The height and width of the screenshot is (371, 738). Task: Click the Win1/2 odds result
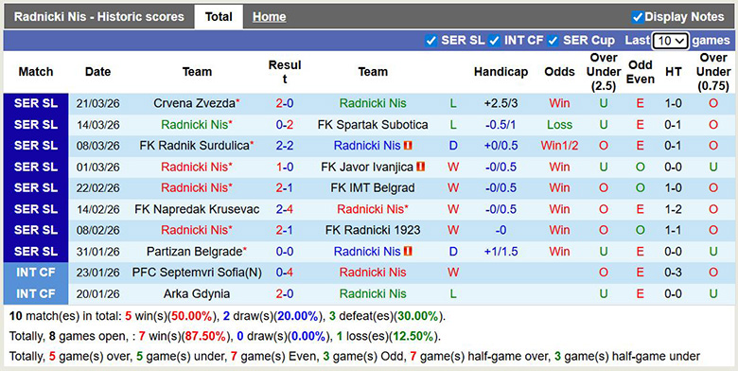pyautogui.click(x=559, y=146)
